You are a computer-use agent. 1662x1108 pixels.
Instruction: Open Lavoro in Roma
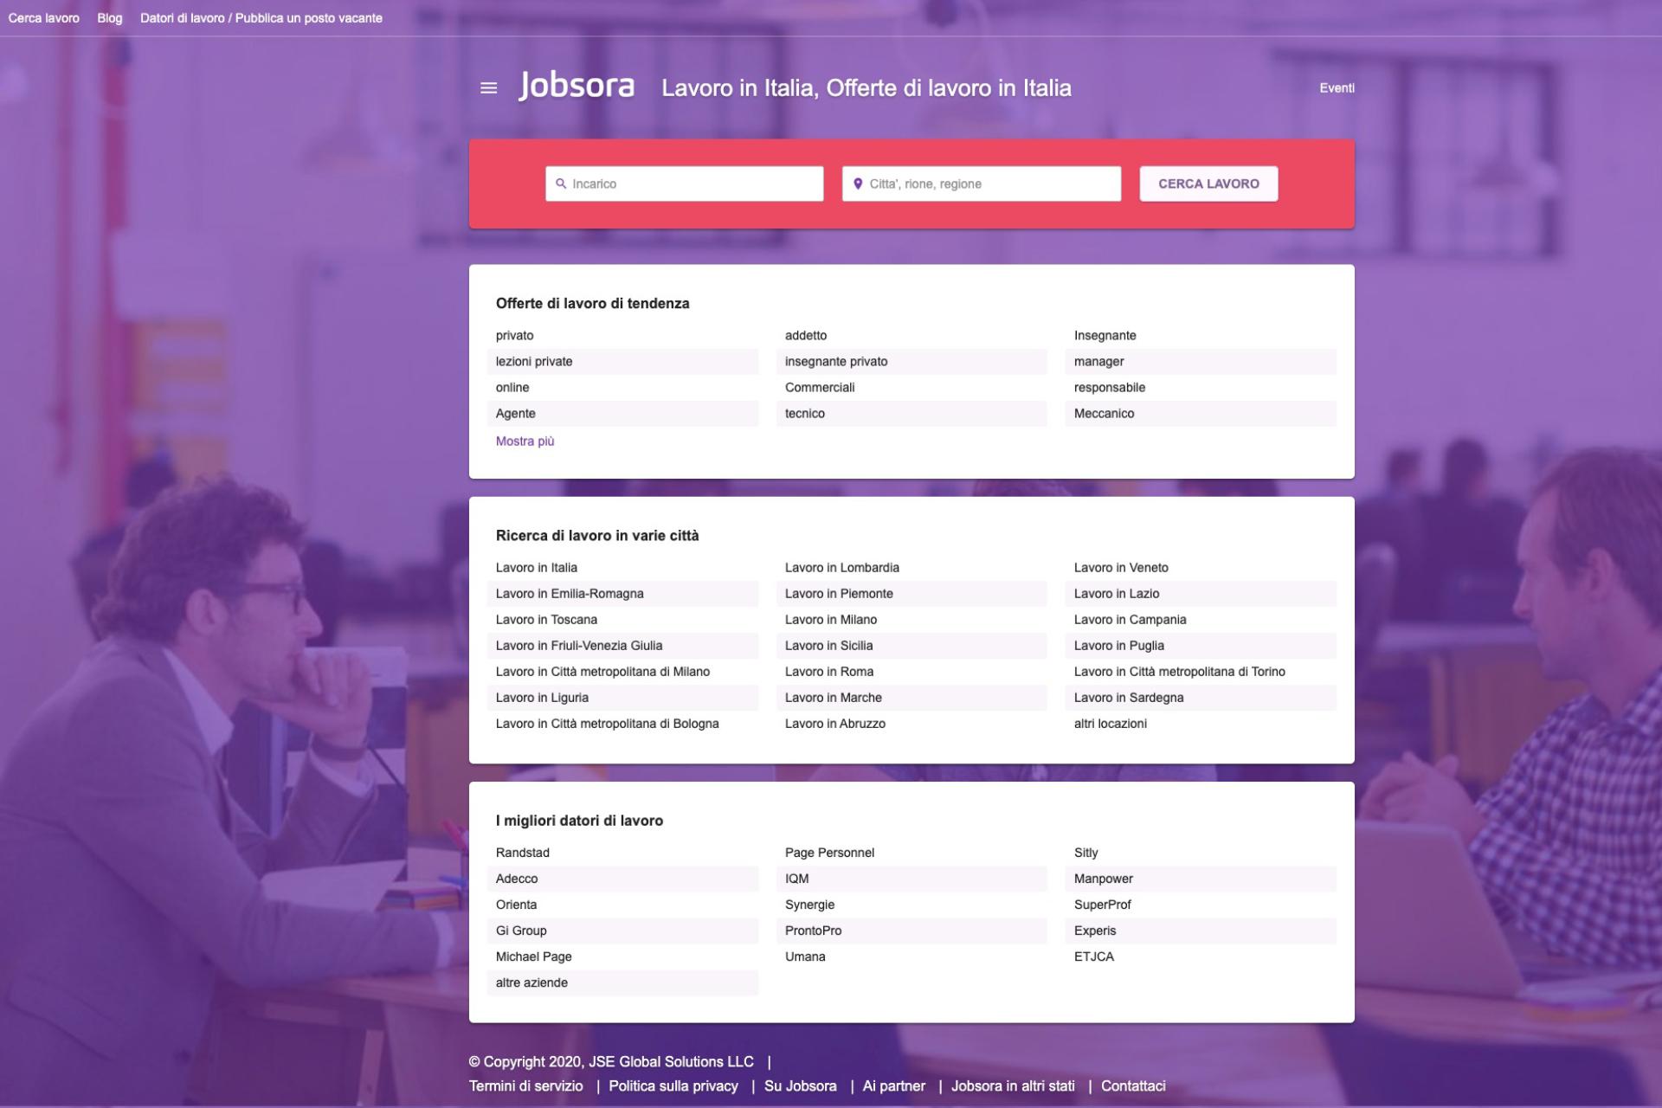[829, 672]
